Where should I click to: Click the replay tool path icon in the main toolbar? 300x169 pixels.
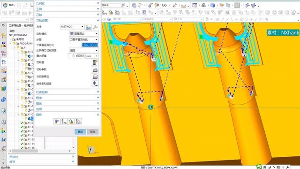[x=105, y=13]
